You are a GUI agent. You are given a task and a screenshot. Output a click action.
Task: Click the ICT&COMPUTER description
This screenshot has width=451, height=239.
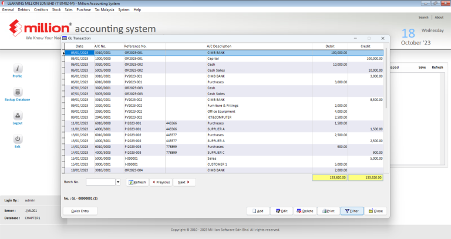pos(220,117)
